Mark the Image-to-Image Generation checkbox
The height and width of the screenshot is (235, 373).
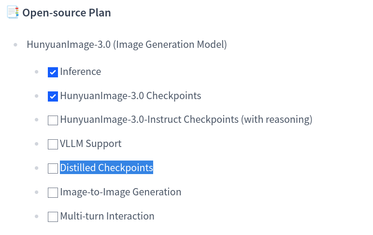pyautogui.click(x=53, y=193)
